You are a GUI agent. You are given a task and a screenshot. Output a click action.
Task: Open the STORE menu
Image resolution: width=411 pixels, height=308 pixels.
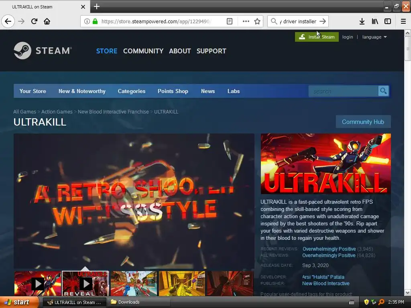(x=107, y=51)
